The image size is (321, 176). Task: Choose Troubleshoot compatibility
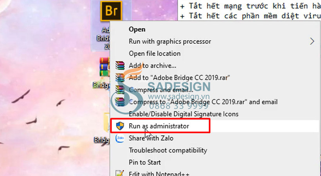click(168, 150)
